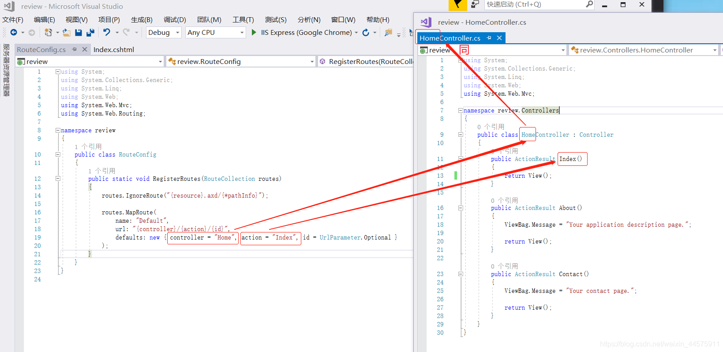Click the Visual Studio logo in title bar
Image resolution: width=723 pixels, height=352 pixels.
9,6
